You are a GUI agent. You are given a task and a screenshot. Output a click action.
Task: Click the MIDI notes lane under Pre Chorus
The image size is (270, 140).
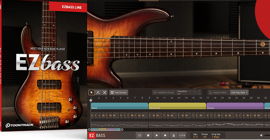click(177, 125)
